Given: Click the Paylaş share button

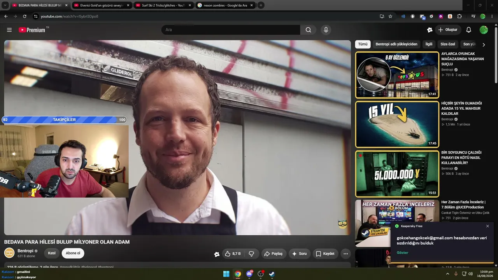Looking at the screenshot, I should [x=274, y=254].
